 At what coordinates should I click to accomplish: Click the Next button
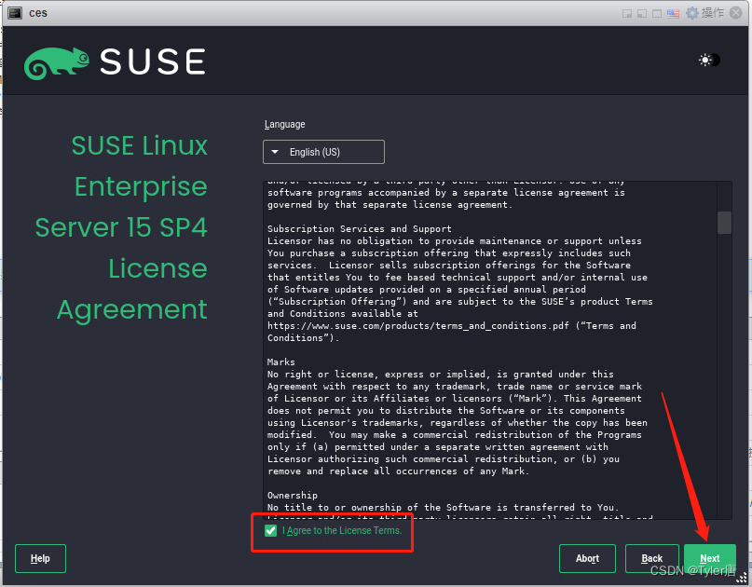click(710, 558)
